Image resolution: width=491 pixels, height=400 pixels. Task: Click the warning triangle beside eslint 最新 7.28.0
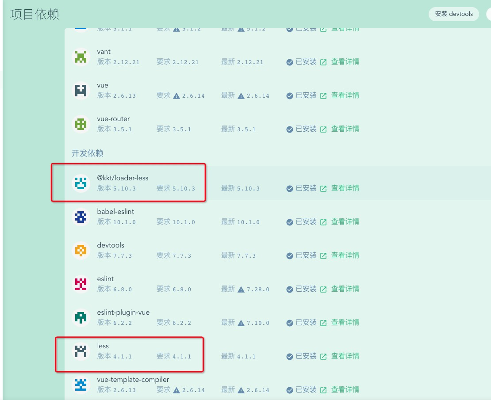tap(242, 289)
